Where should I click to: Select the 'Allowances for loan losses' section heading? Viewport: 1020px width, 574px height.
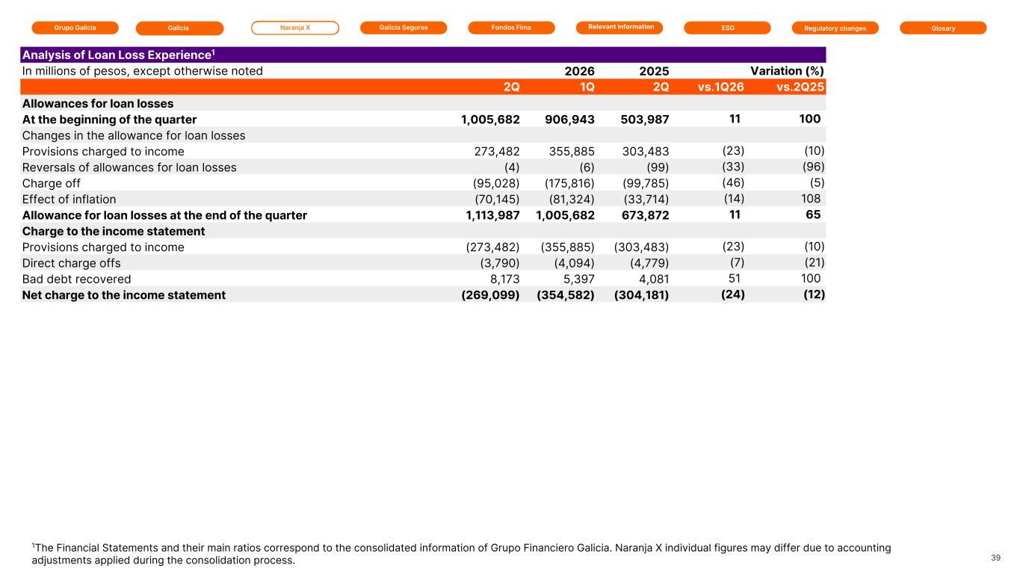(x=98, y=103)
